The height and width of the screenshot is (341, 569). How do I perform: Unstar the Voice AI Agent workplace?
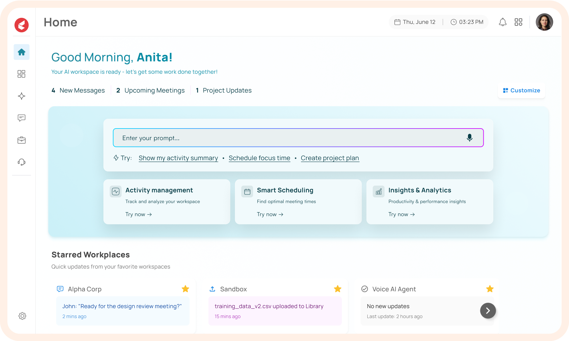[x=490, y=289]
